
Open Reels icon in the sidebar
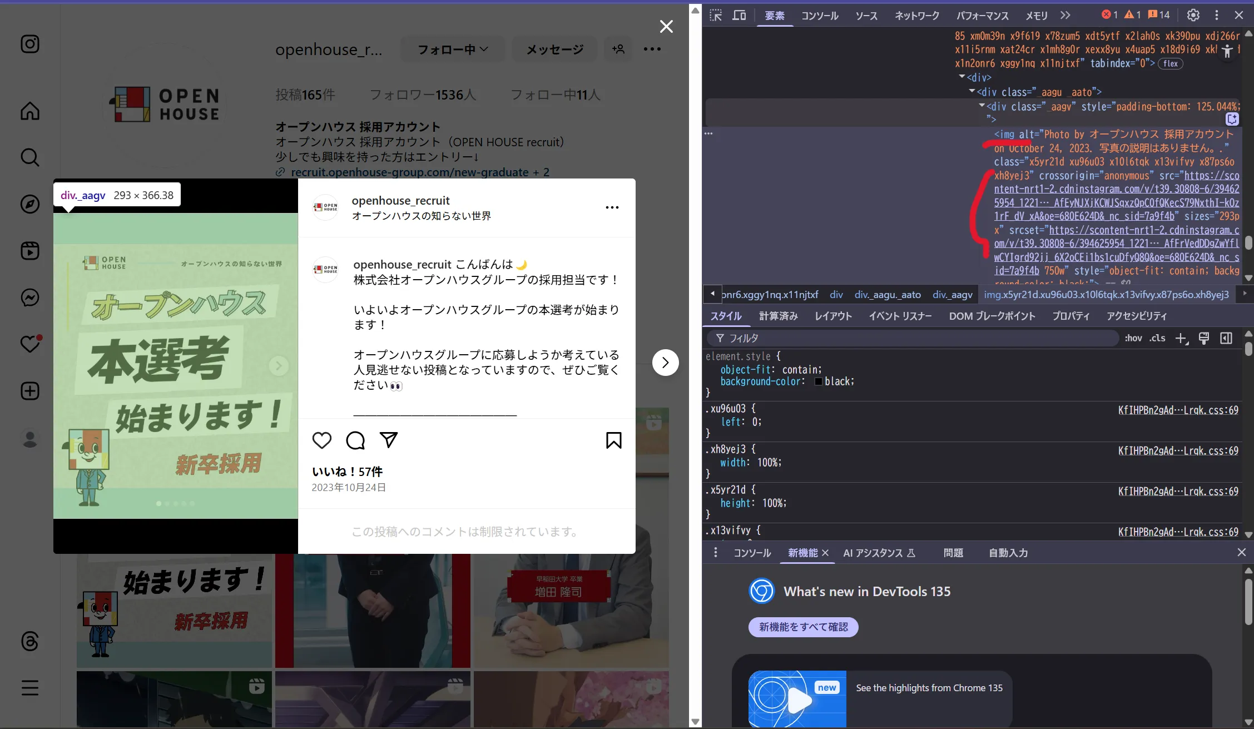30,251
